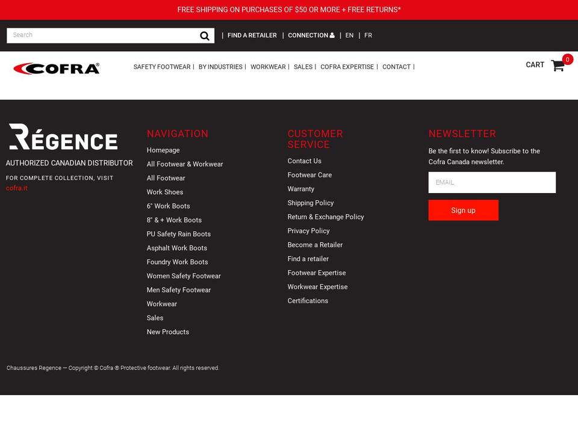
Task: Open Find a Retailer in top bar
Action: coord(252,35)
